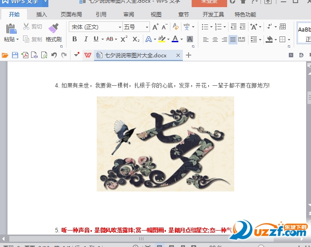Click the print preview icon
This screenshot has height=247, width=311.
pos(44,55)
